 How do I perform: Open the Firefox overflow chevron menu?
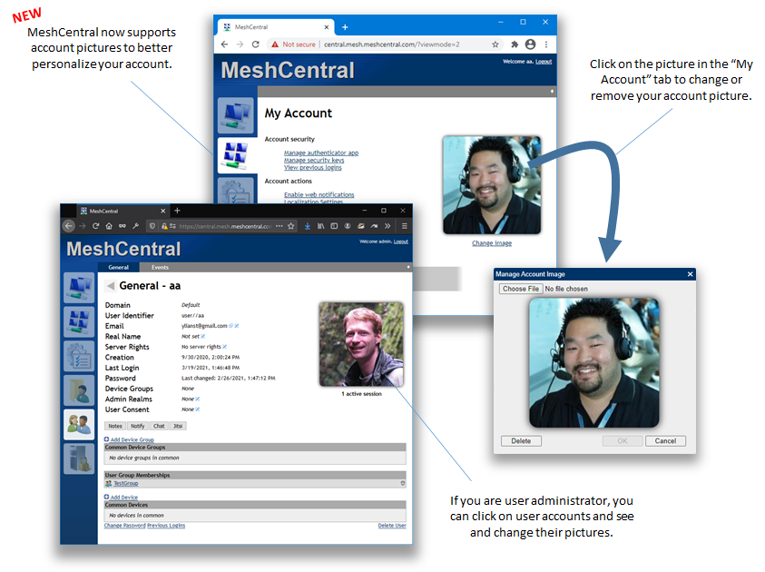pos(387,226)
